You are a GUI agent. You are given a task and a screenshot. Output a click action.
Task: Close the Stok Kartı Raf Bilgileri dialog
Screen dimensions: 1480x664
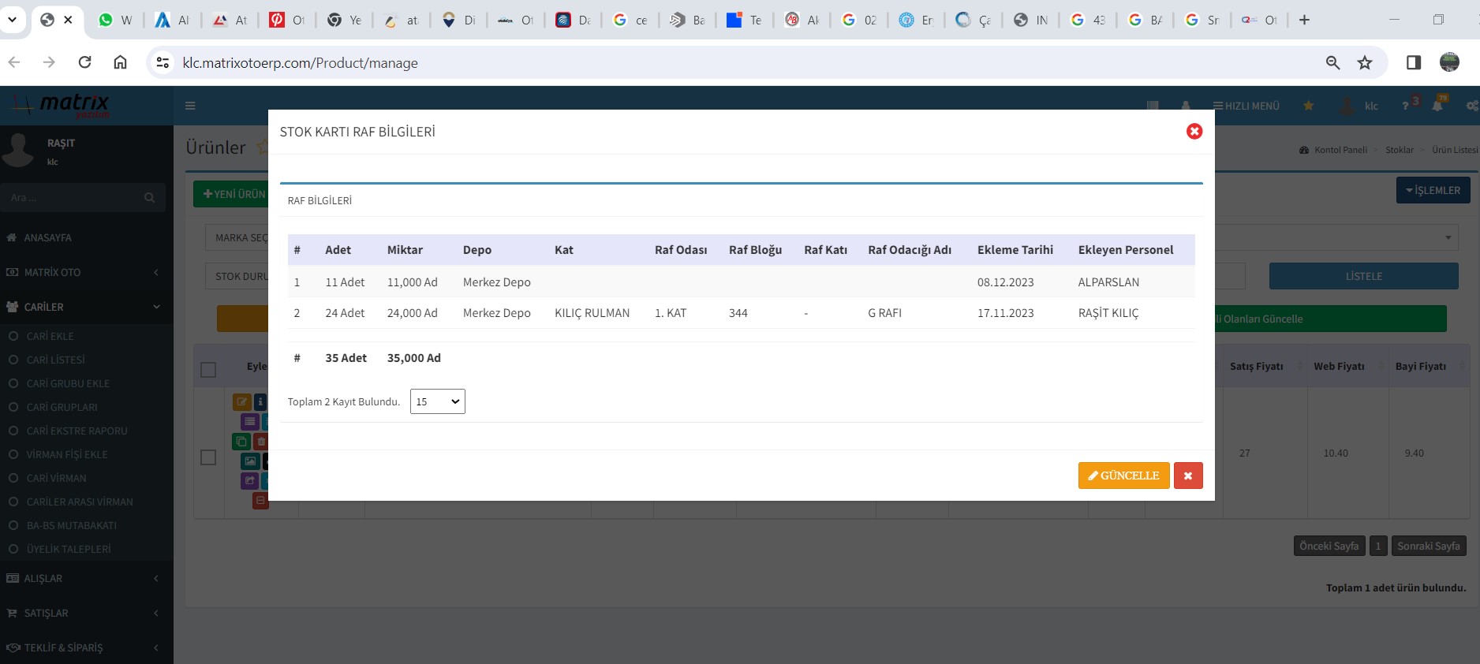pyautogui.click(x=1194, y=132)
